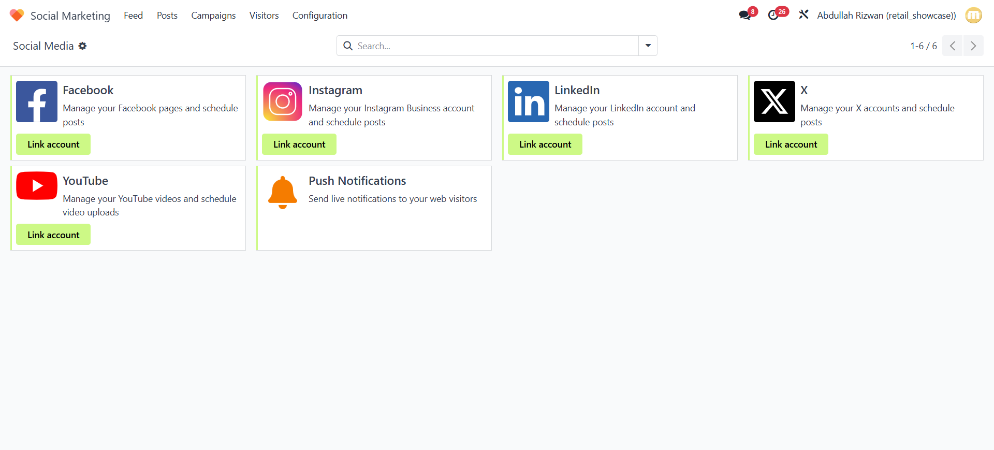This screenshot has width=994, height=450.
Task: Link account for Facebook
Action: [53, 144]
